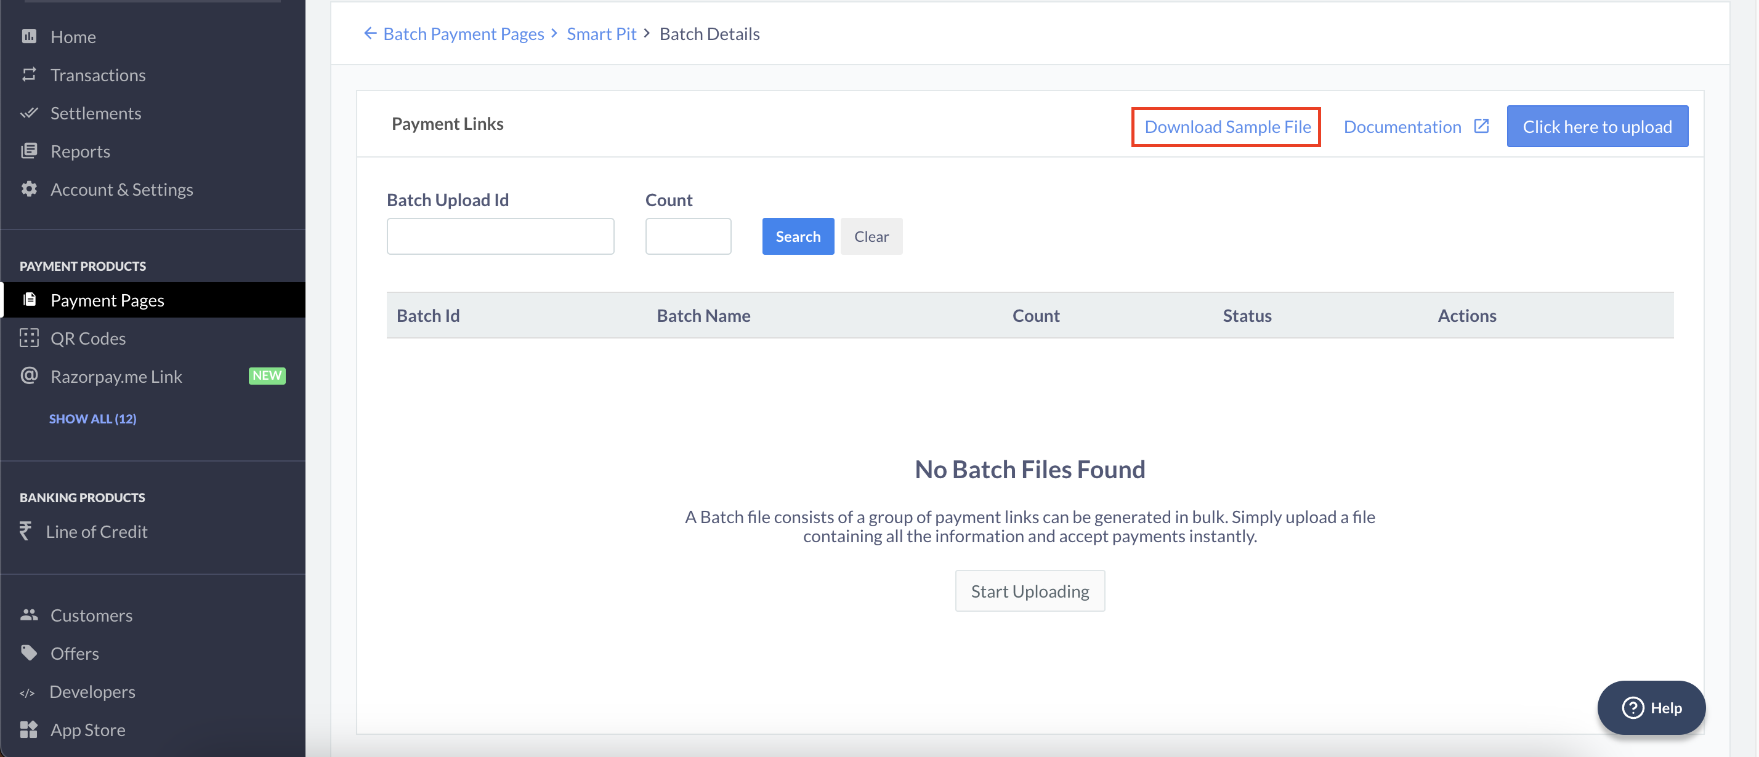Click the Actions column header
This screenshot has height=757, width=1759.
pyautogui.click(x=1466, y=315)
